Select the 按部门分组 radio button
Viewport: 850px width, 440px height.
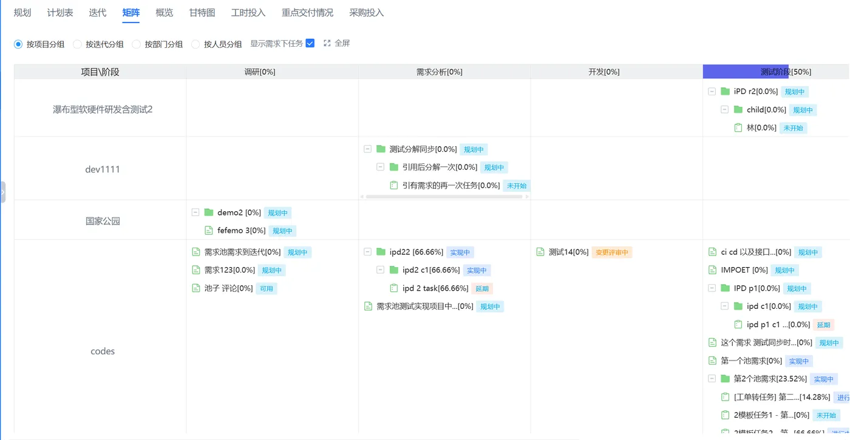coord(136,44)
